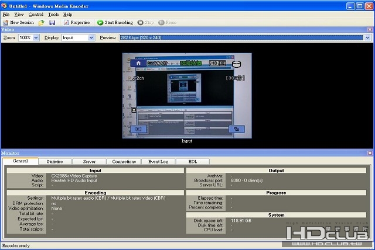Click 'Encoder ready' in status bar

pyautogui.click(x=16, y=245)
